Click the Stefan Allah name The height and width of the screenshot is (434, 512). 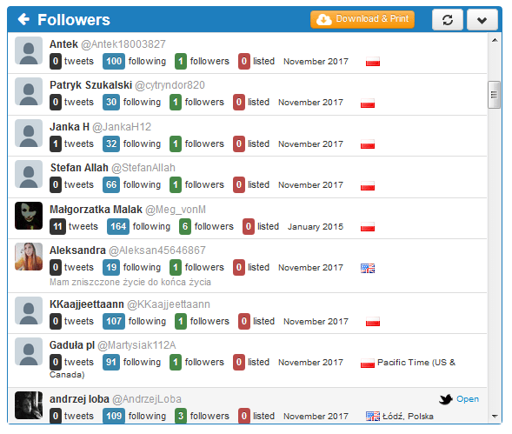(x=79, y=168)
